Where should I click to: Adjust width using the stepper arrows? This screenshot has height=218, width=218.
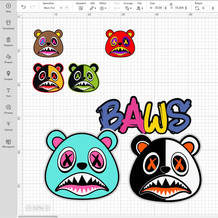click(166, 8)
